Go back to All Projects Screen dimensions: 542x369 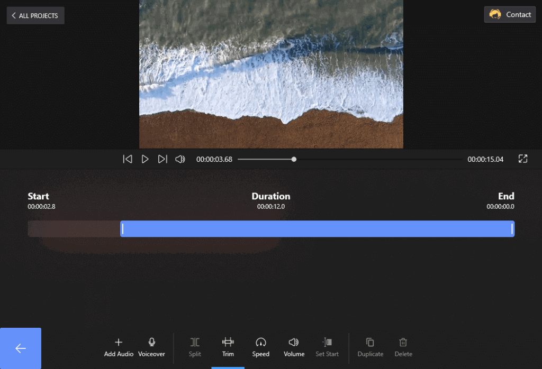[35, 15]
